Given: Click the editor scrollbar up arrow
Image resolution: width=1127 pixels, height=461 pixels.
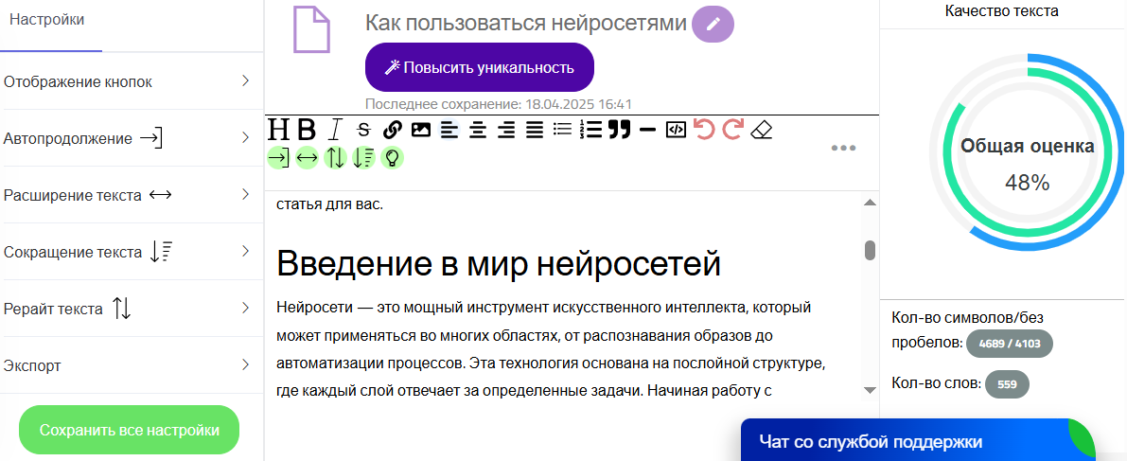Looking at the screenshot, I should pyautogui.click(x=870, y=204).
